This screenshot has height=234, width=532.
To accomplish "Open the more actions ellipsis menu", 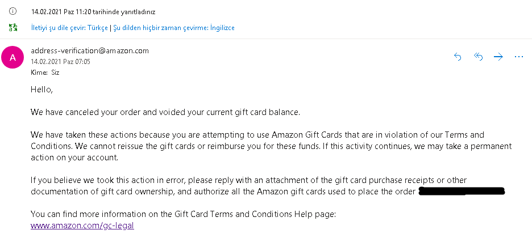I will click(518, 57).
